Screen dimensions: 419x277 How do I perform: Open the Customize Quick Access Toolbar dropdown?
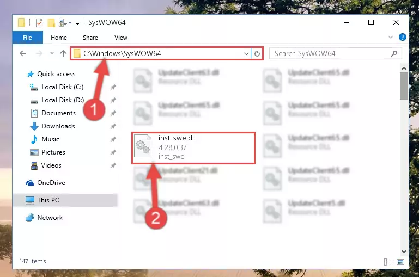pos(77,23)
